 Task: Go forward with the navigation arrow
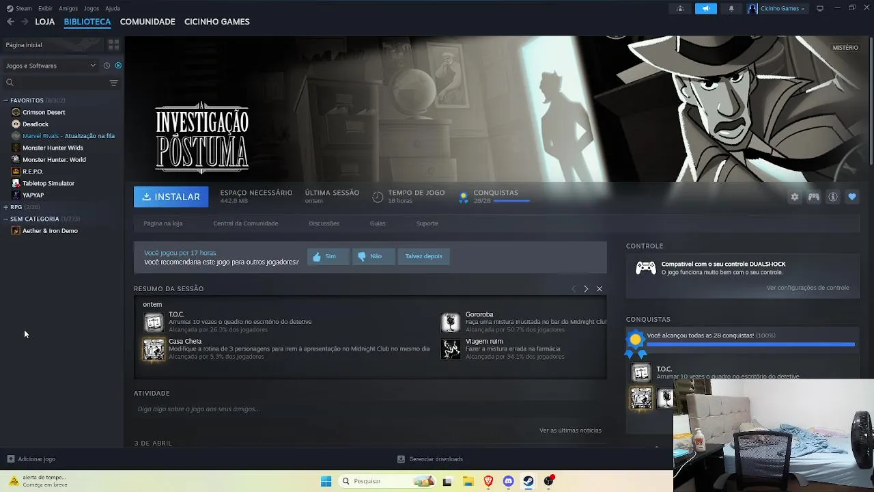tap(25, 22)
